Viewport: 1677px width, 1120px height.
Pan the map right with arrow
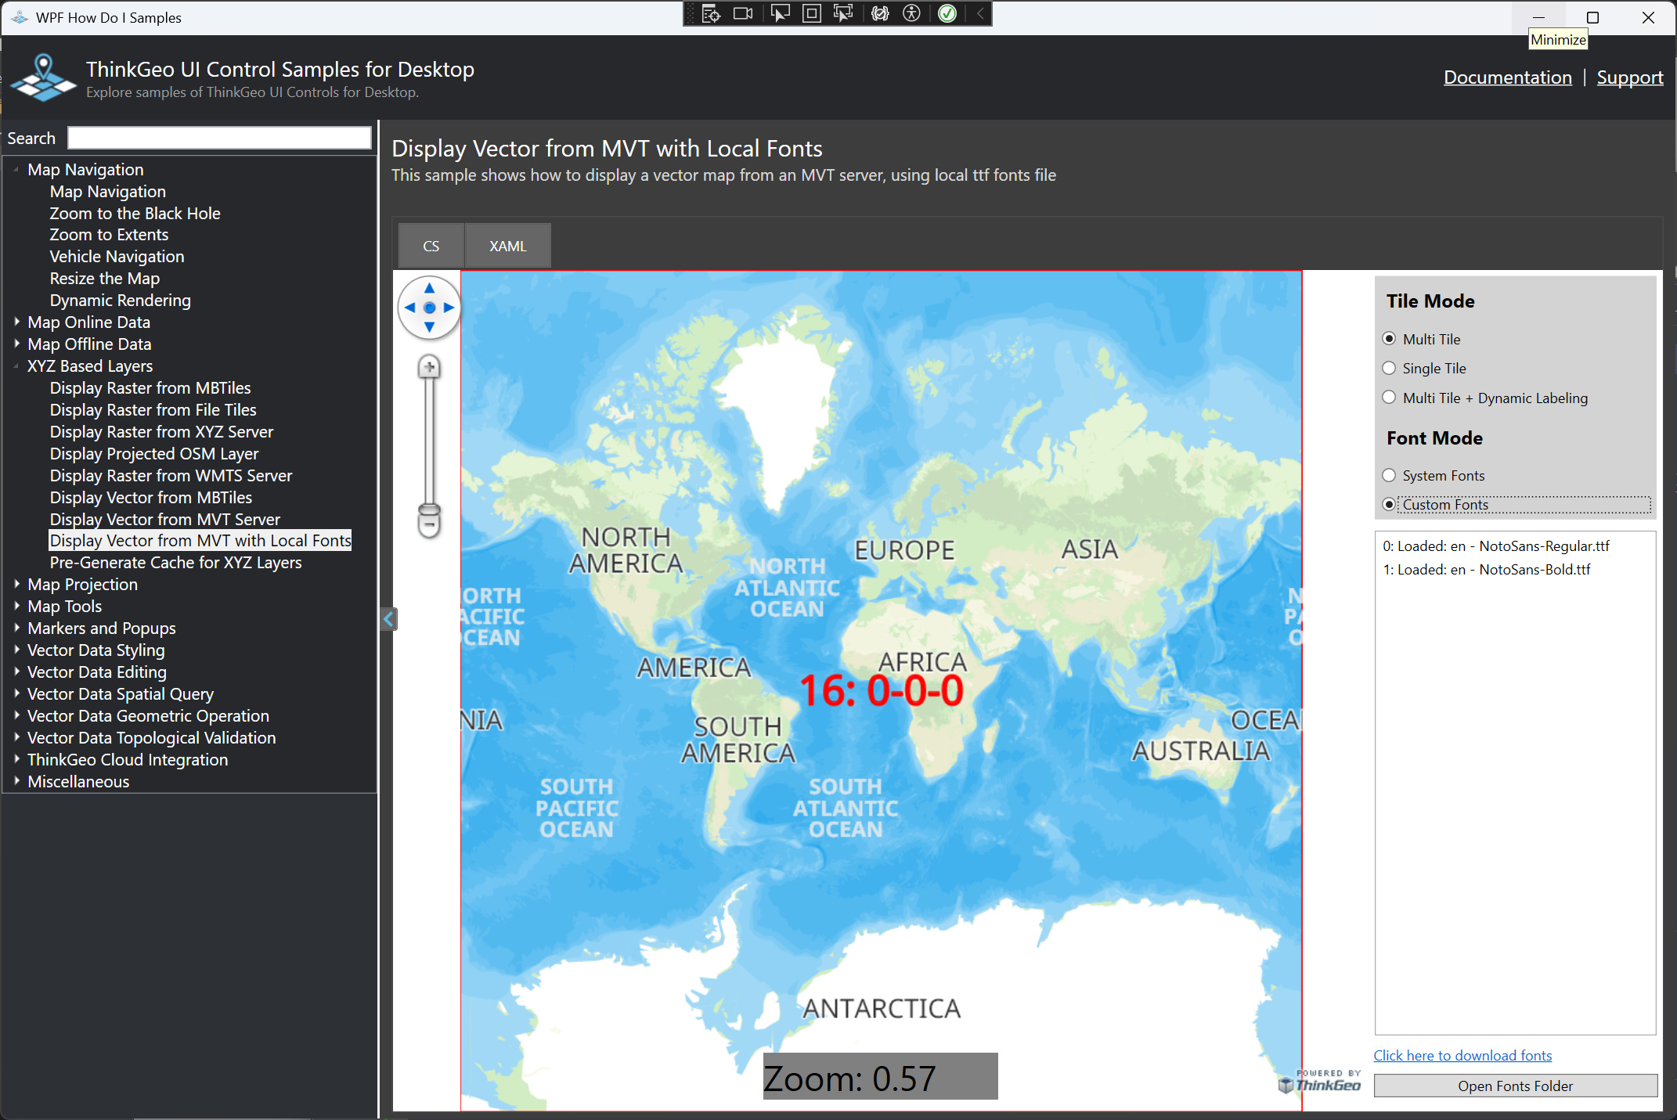[449, 308]
